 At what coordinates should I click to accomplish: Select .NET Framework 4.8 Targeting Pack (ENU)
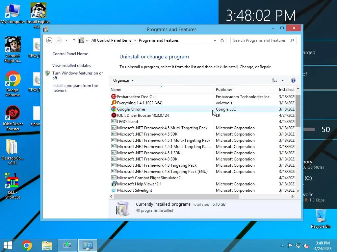tap(203, 172)
